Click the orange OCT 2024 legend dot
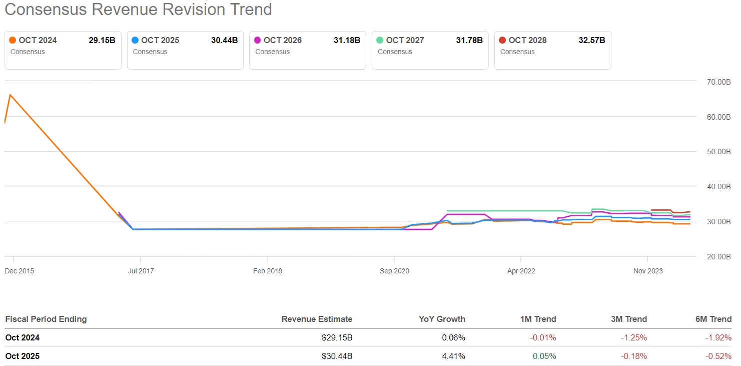Image resolution: width=741 pixels, height=366 pixels. pos(14,40)
